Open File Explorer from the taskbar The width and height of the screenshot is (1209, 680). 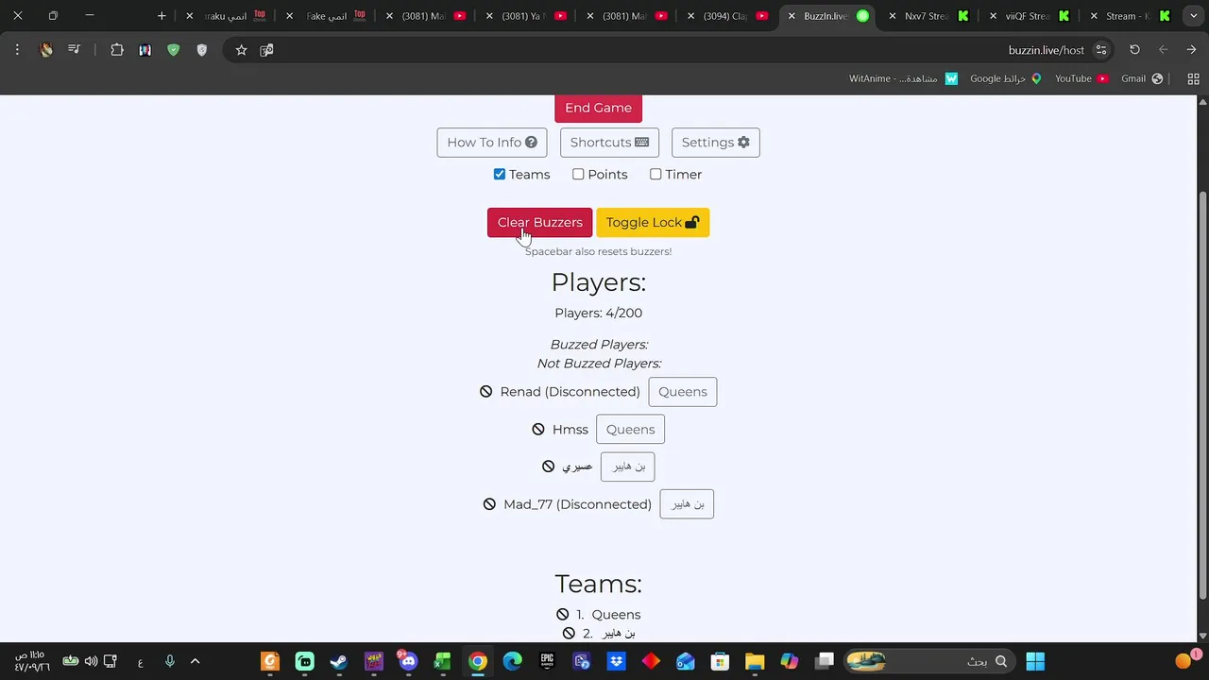pyautogui.click(x=755, y=661)
